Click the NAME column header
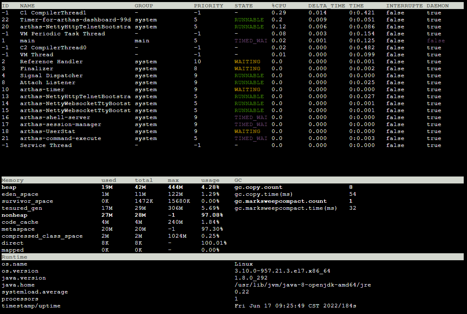Screen dimensions: 467x314 [28, 6]
